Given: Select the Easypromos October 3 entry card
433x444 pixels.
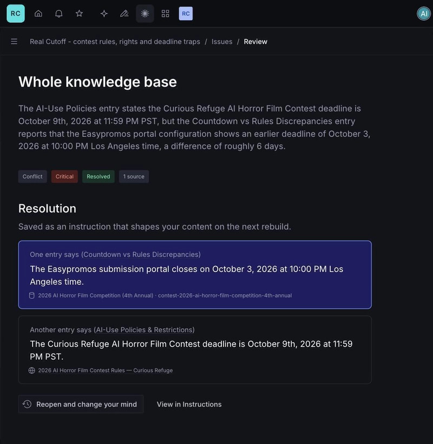Looking at the screenshot, I should pos(195,275).
